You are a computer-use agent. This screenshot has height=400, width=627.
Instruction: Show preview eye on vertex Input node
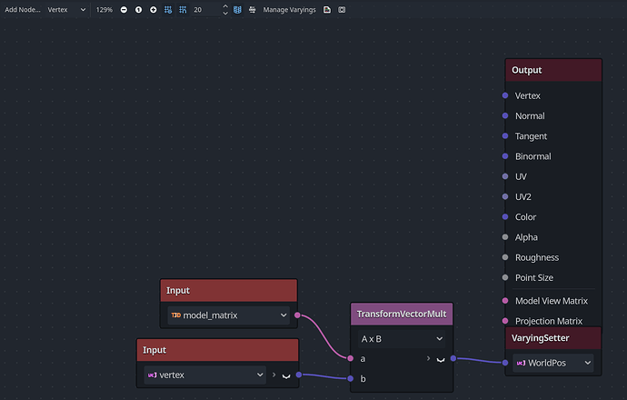tap(286, 375)
